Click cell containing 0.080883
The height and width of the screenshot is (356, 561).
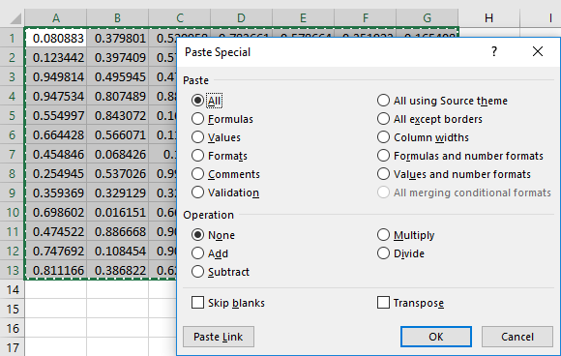point(56,38)
